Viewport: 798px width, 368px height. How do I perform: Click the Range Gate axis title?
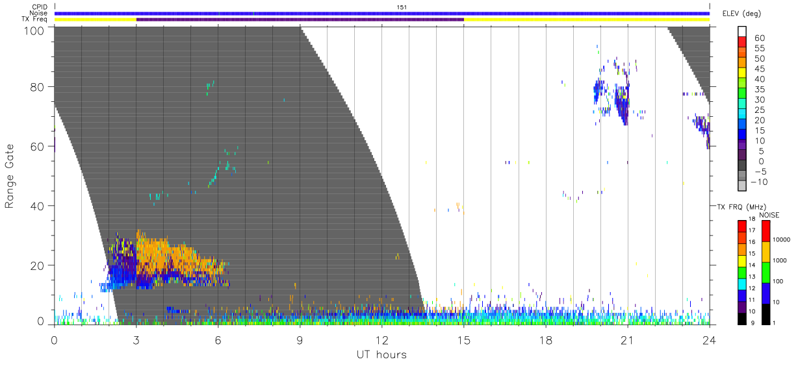(x=10, y=177)
